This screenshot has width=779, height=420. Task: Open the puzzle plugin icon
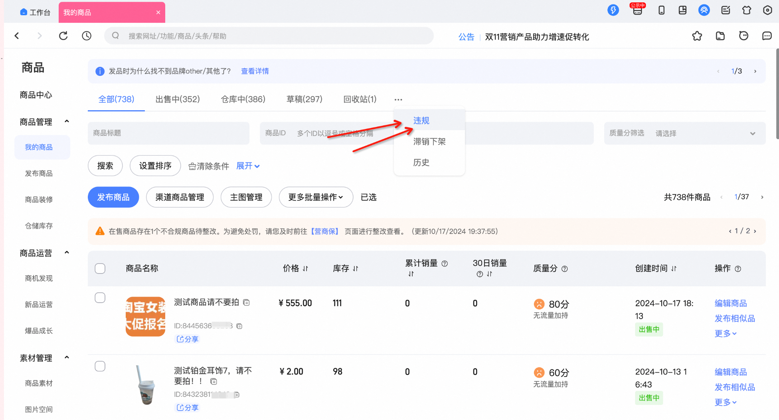click(x=747, y=10)
